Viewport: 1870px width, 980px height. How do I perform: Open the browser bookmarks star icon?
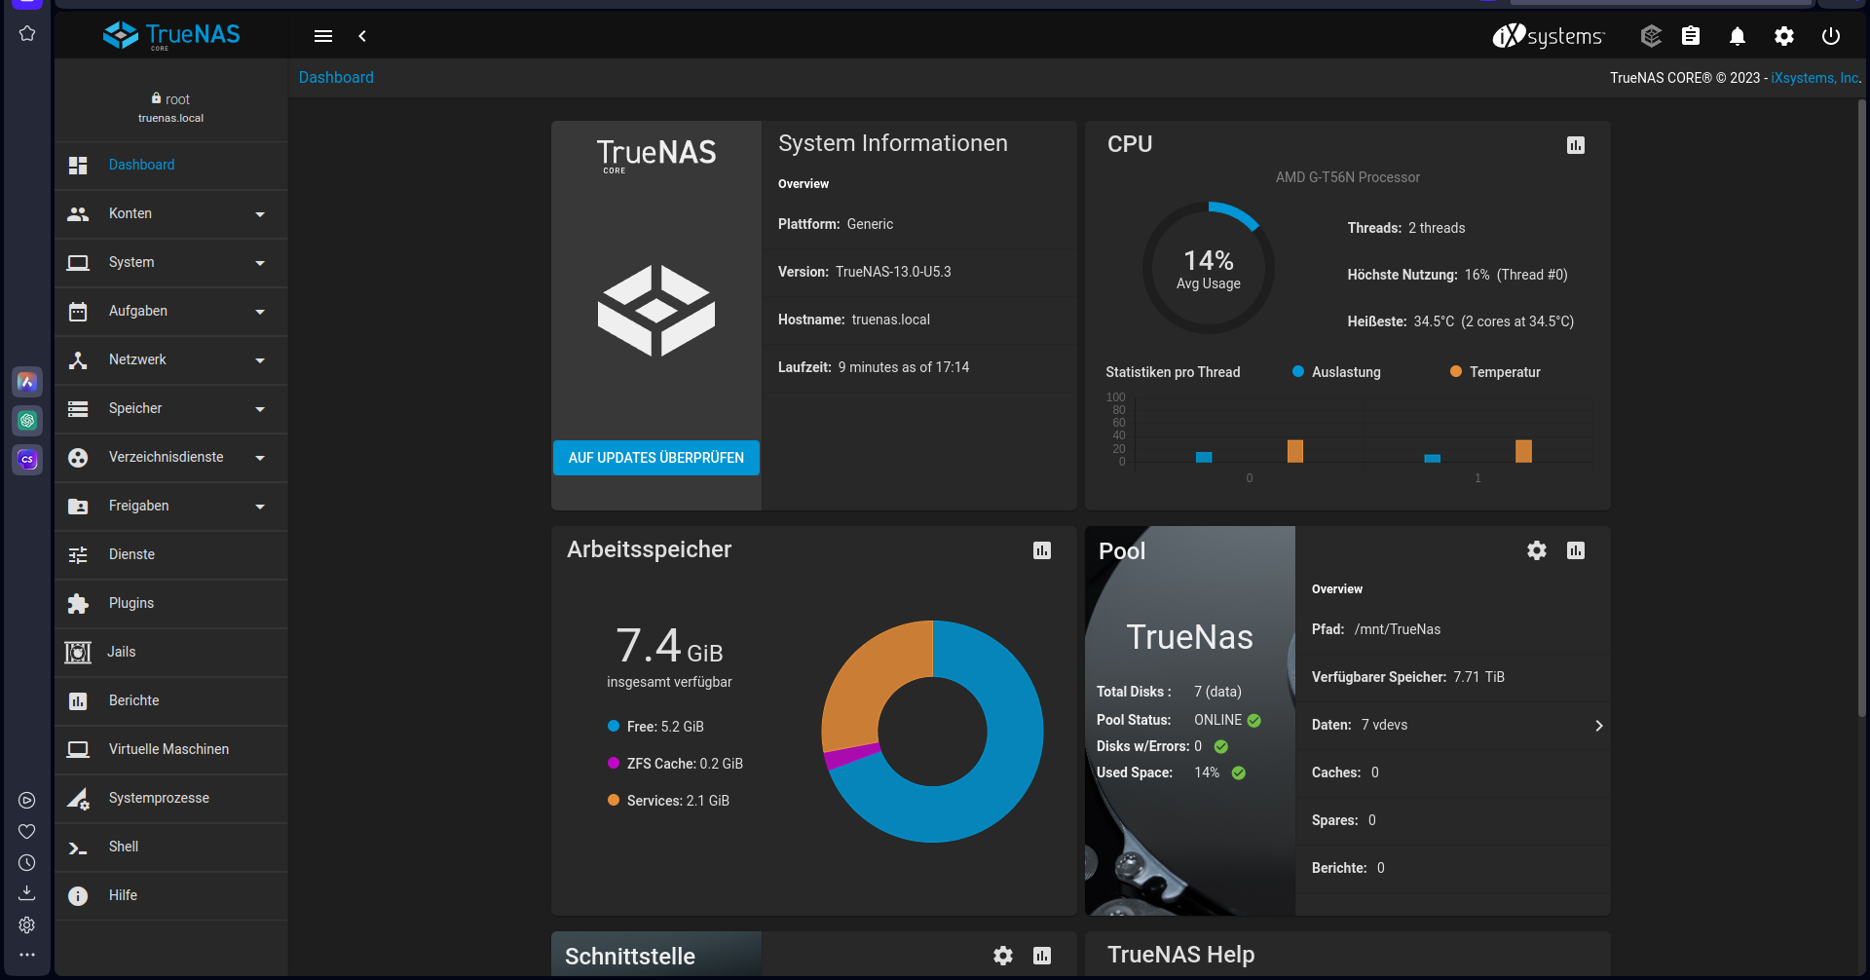(x=27, y=34)
